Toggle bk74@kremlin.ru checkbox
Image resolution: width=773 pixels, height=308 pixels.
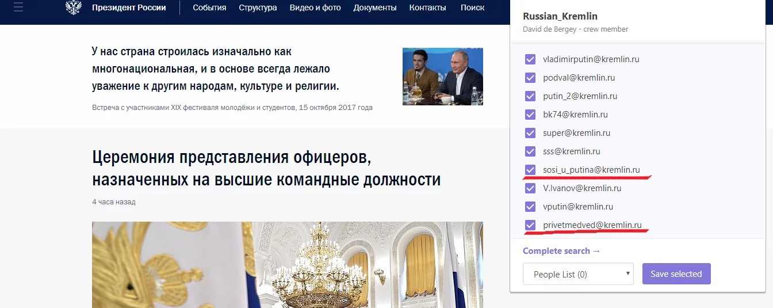coord(530,115)
